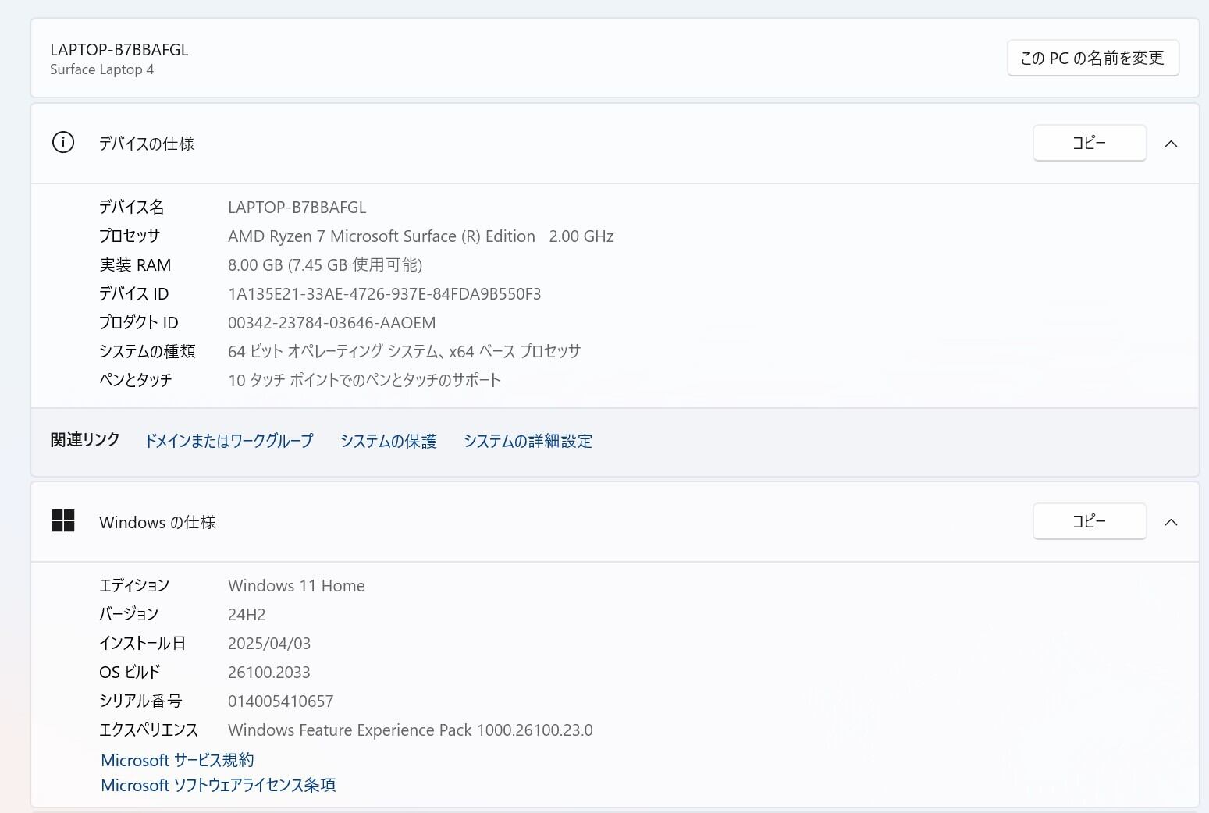Click the シリアル番号 row label
The height and width of the screenshot is (813, 1209).
(140, 701)
